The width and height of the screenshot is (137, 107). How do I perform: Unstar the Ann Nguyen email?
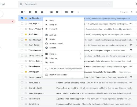pos(26,72)
